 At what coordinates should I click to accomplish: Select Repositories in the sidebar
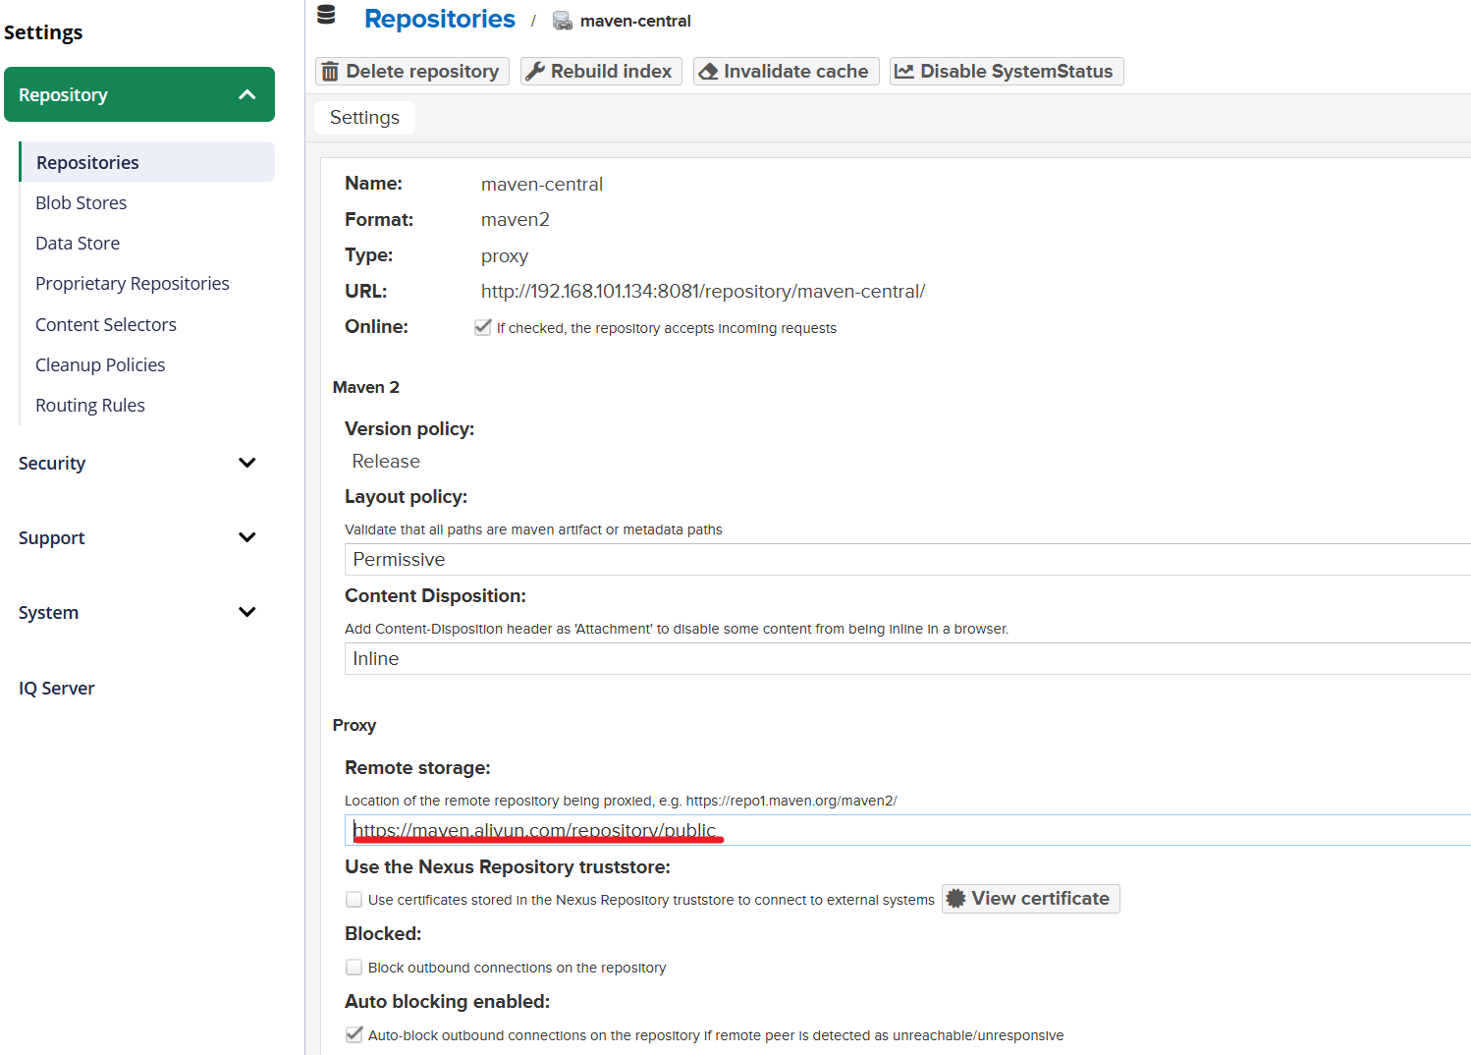(x=147, y=162)
